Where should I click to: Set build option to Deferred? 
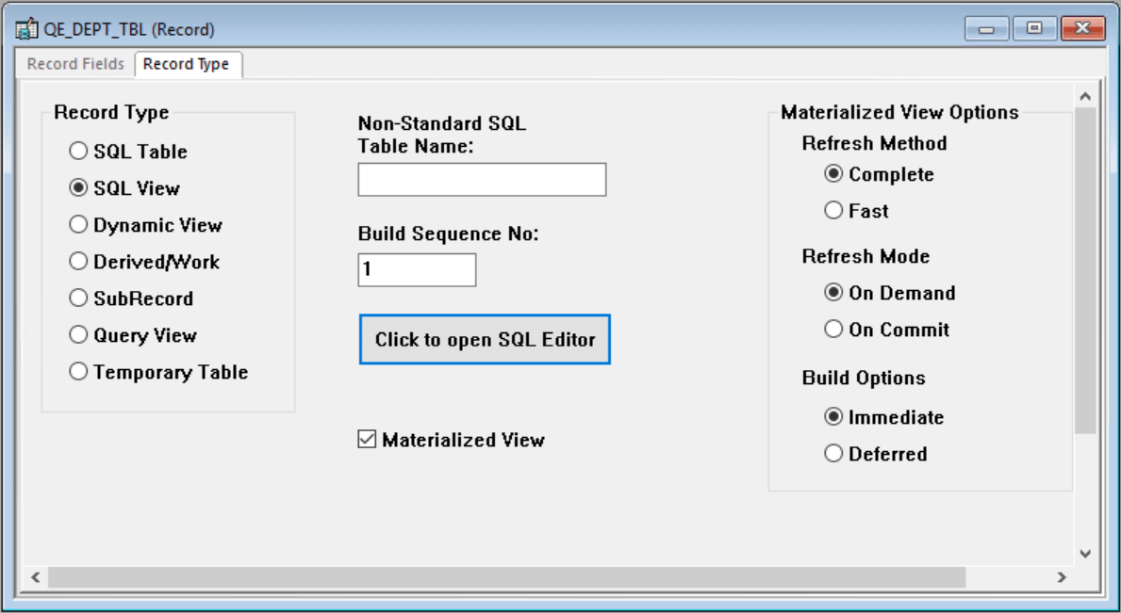(x=833, y=453)
